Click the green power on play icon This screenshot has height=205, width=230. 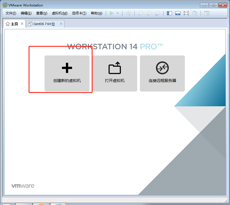(x=112, y=13)
